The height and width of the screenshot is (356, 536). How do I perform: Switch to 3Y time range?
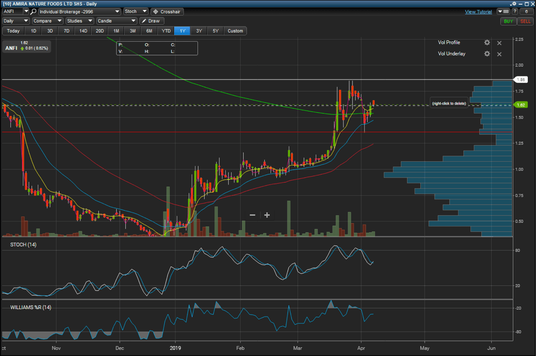point(199,31)
